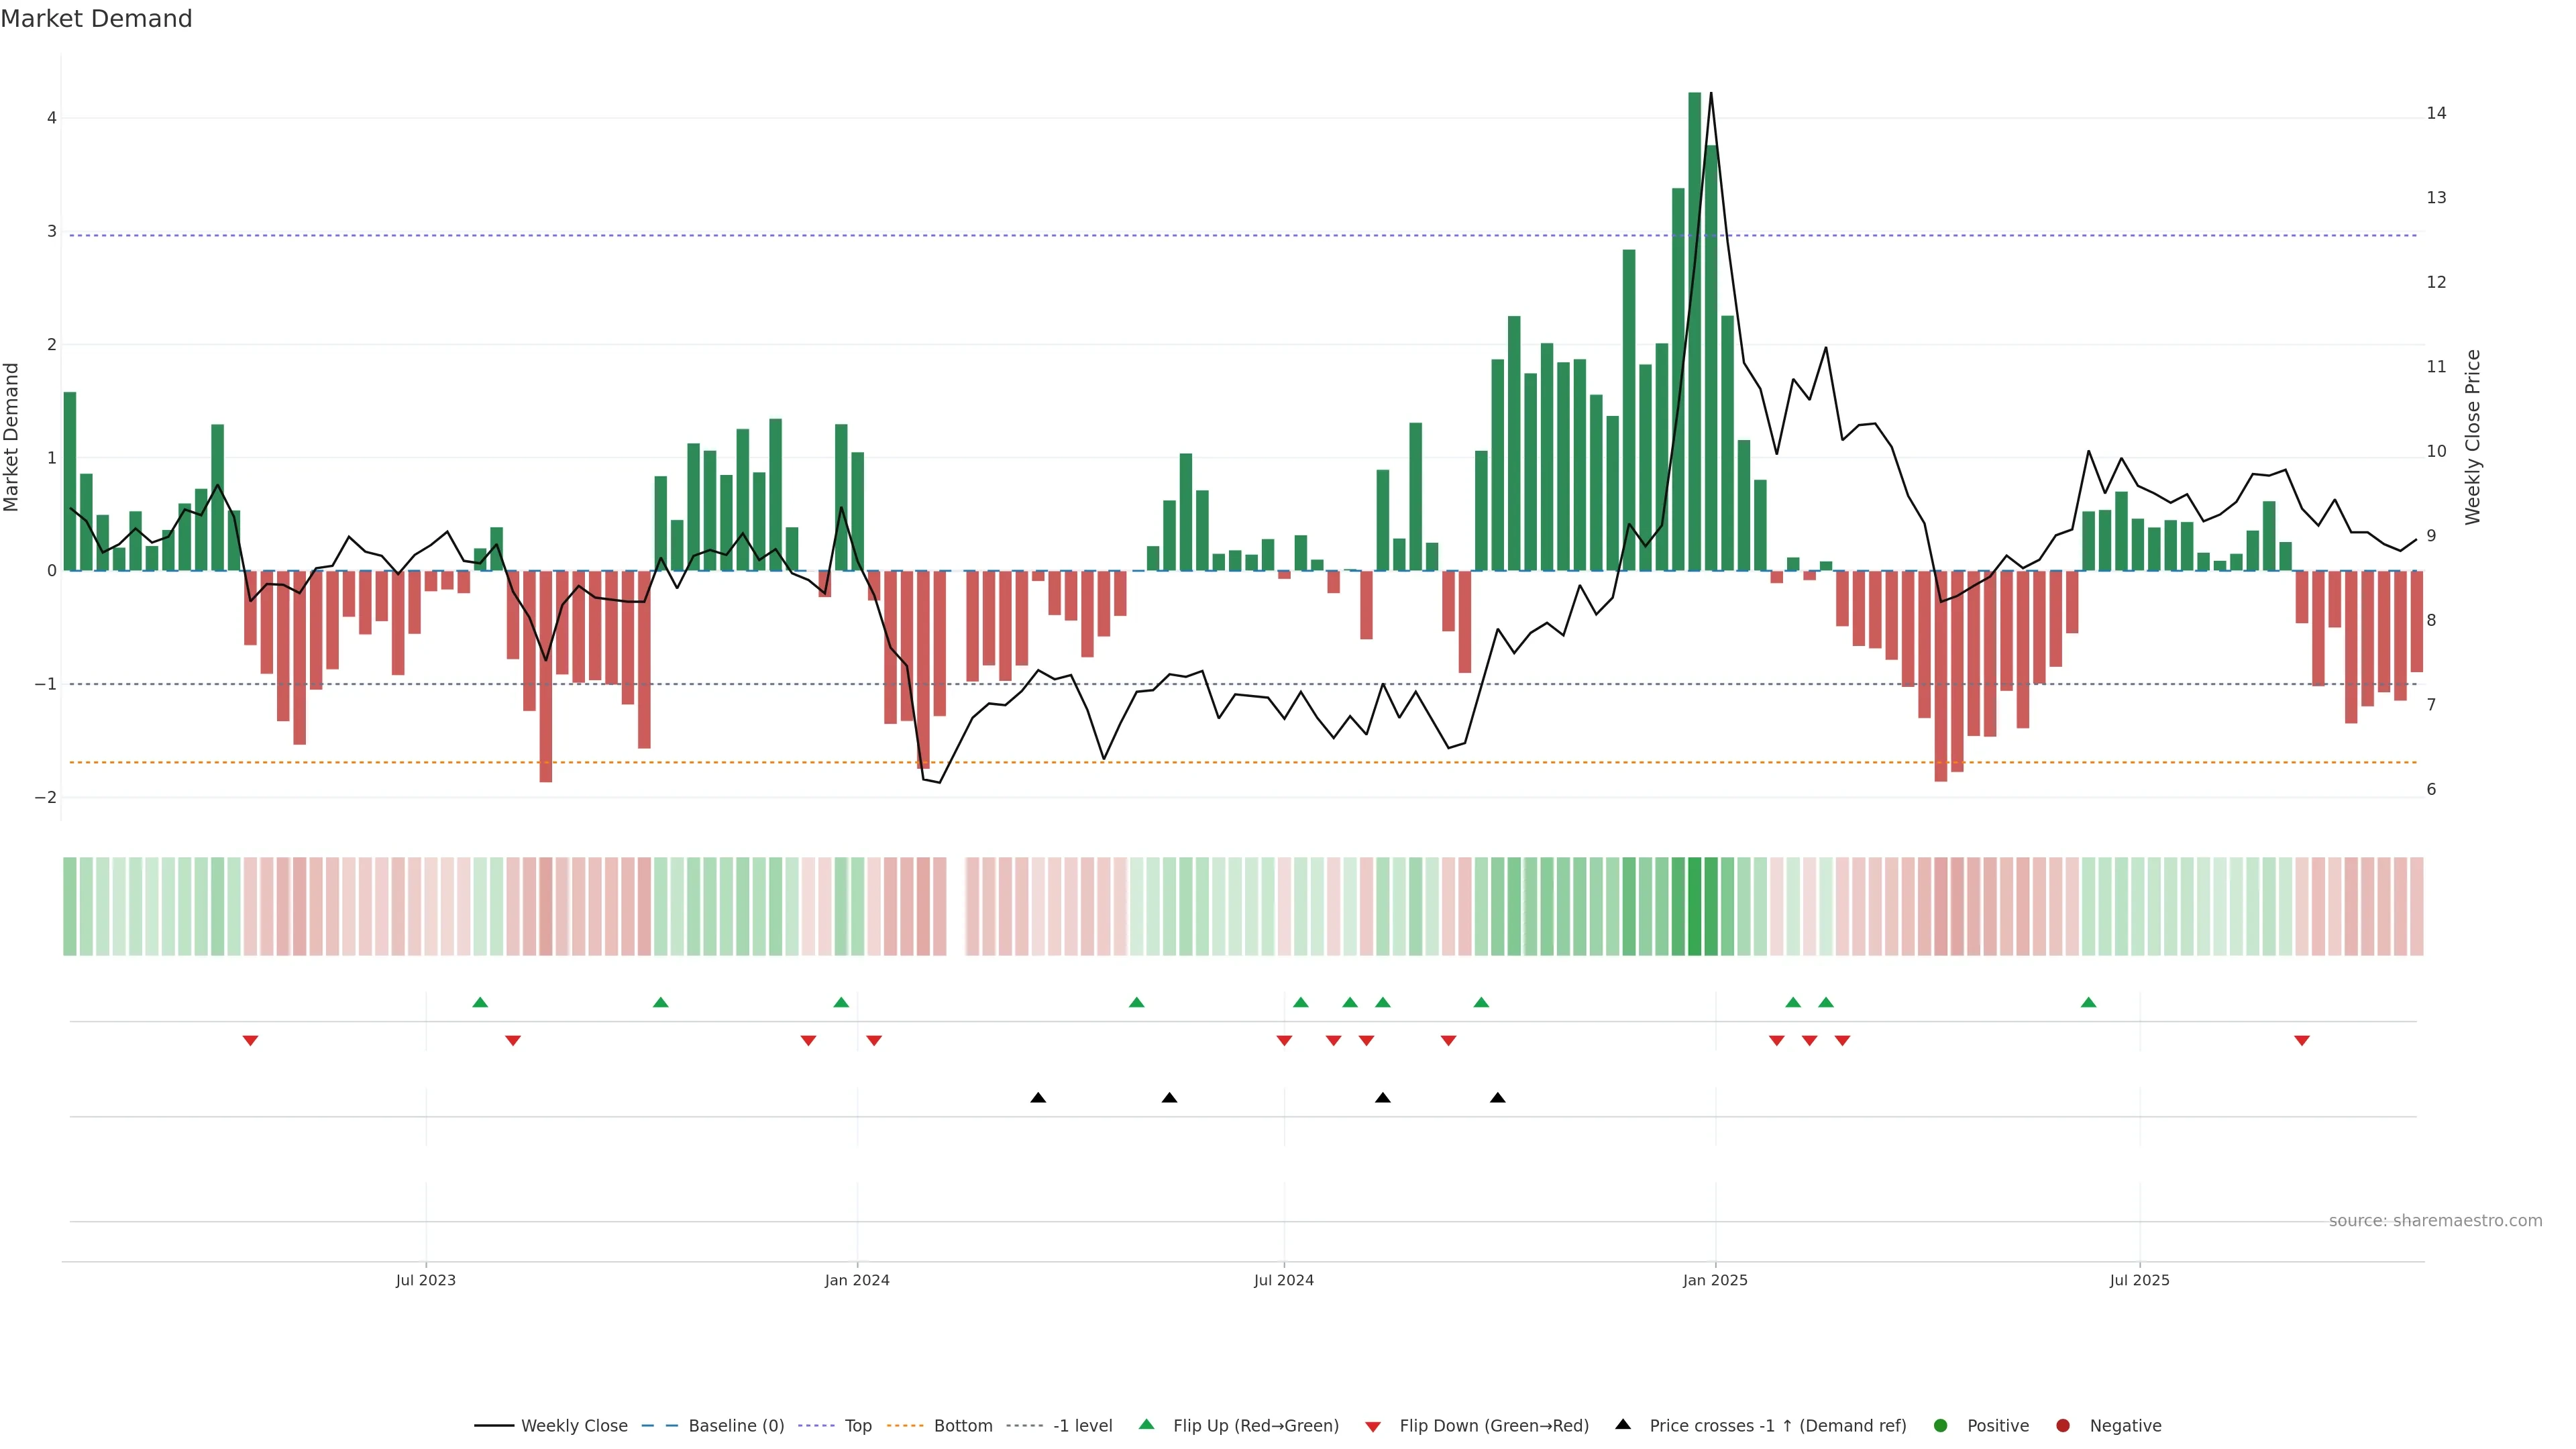This screenshot has width=2576, height=1449.
Task: Click black triangle icon in legend
Action: point(1623,1425)
